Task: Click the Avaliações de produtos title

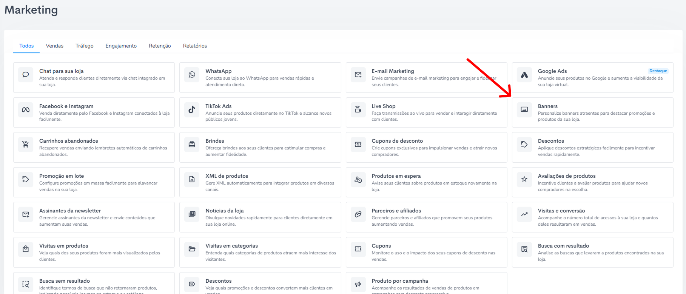Action: pos(566,176)
